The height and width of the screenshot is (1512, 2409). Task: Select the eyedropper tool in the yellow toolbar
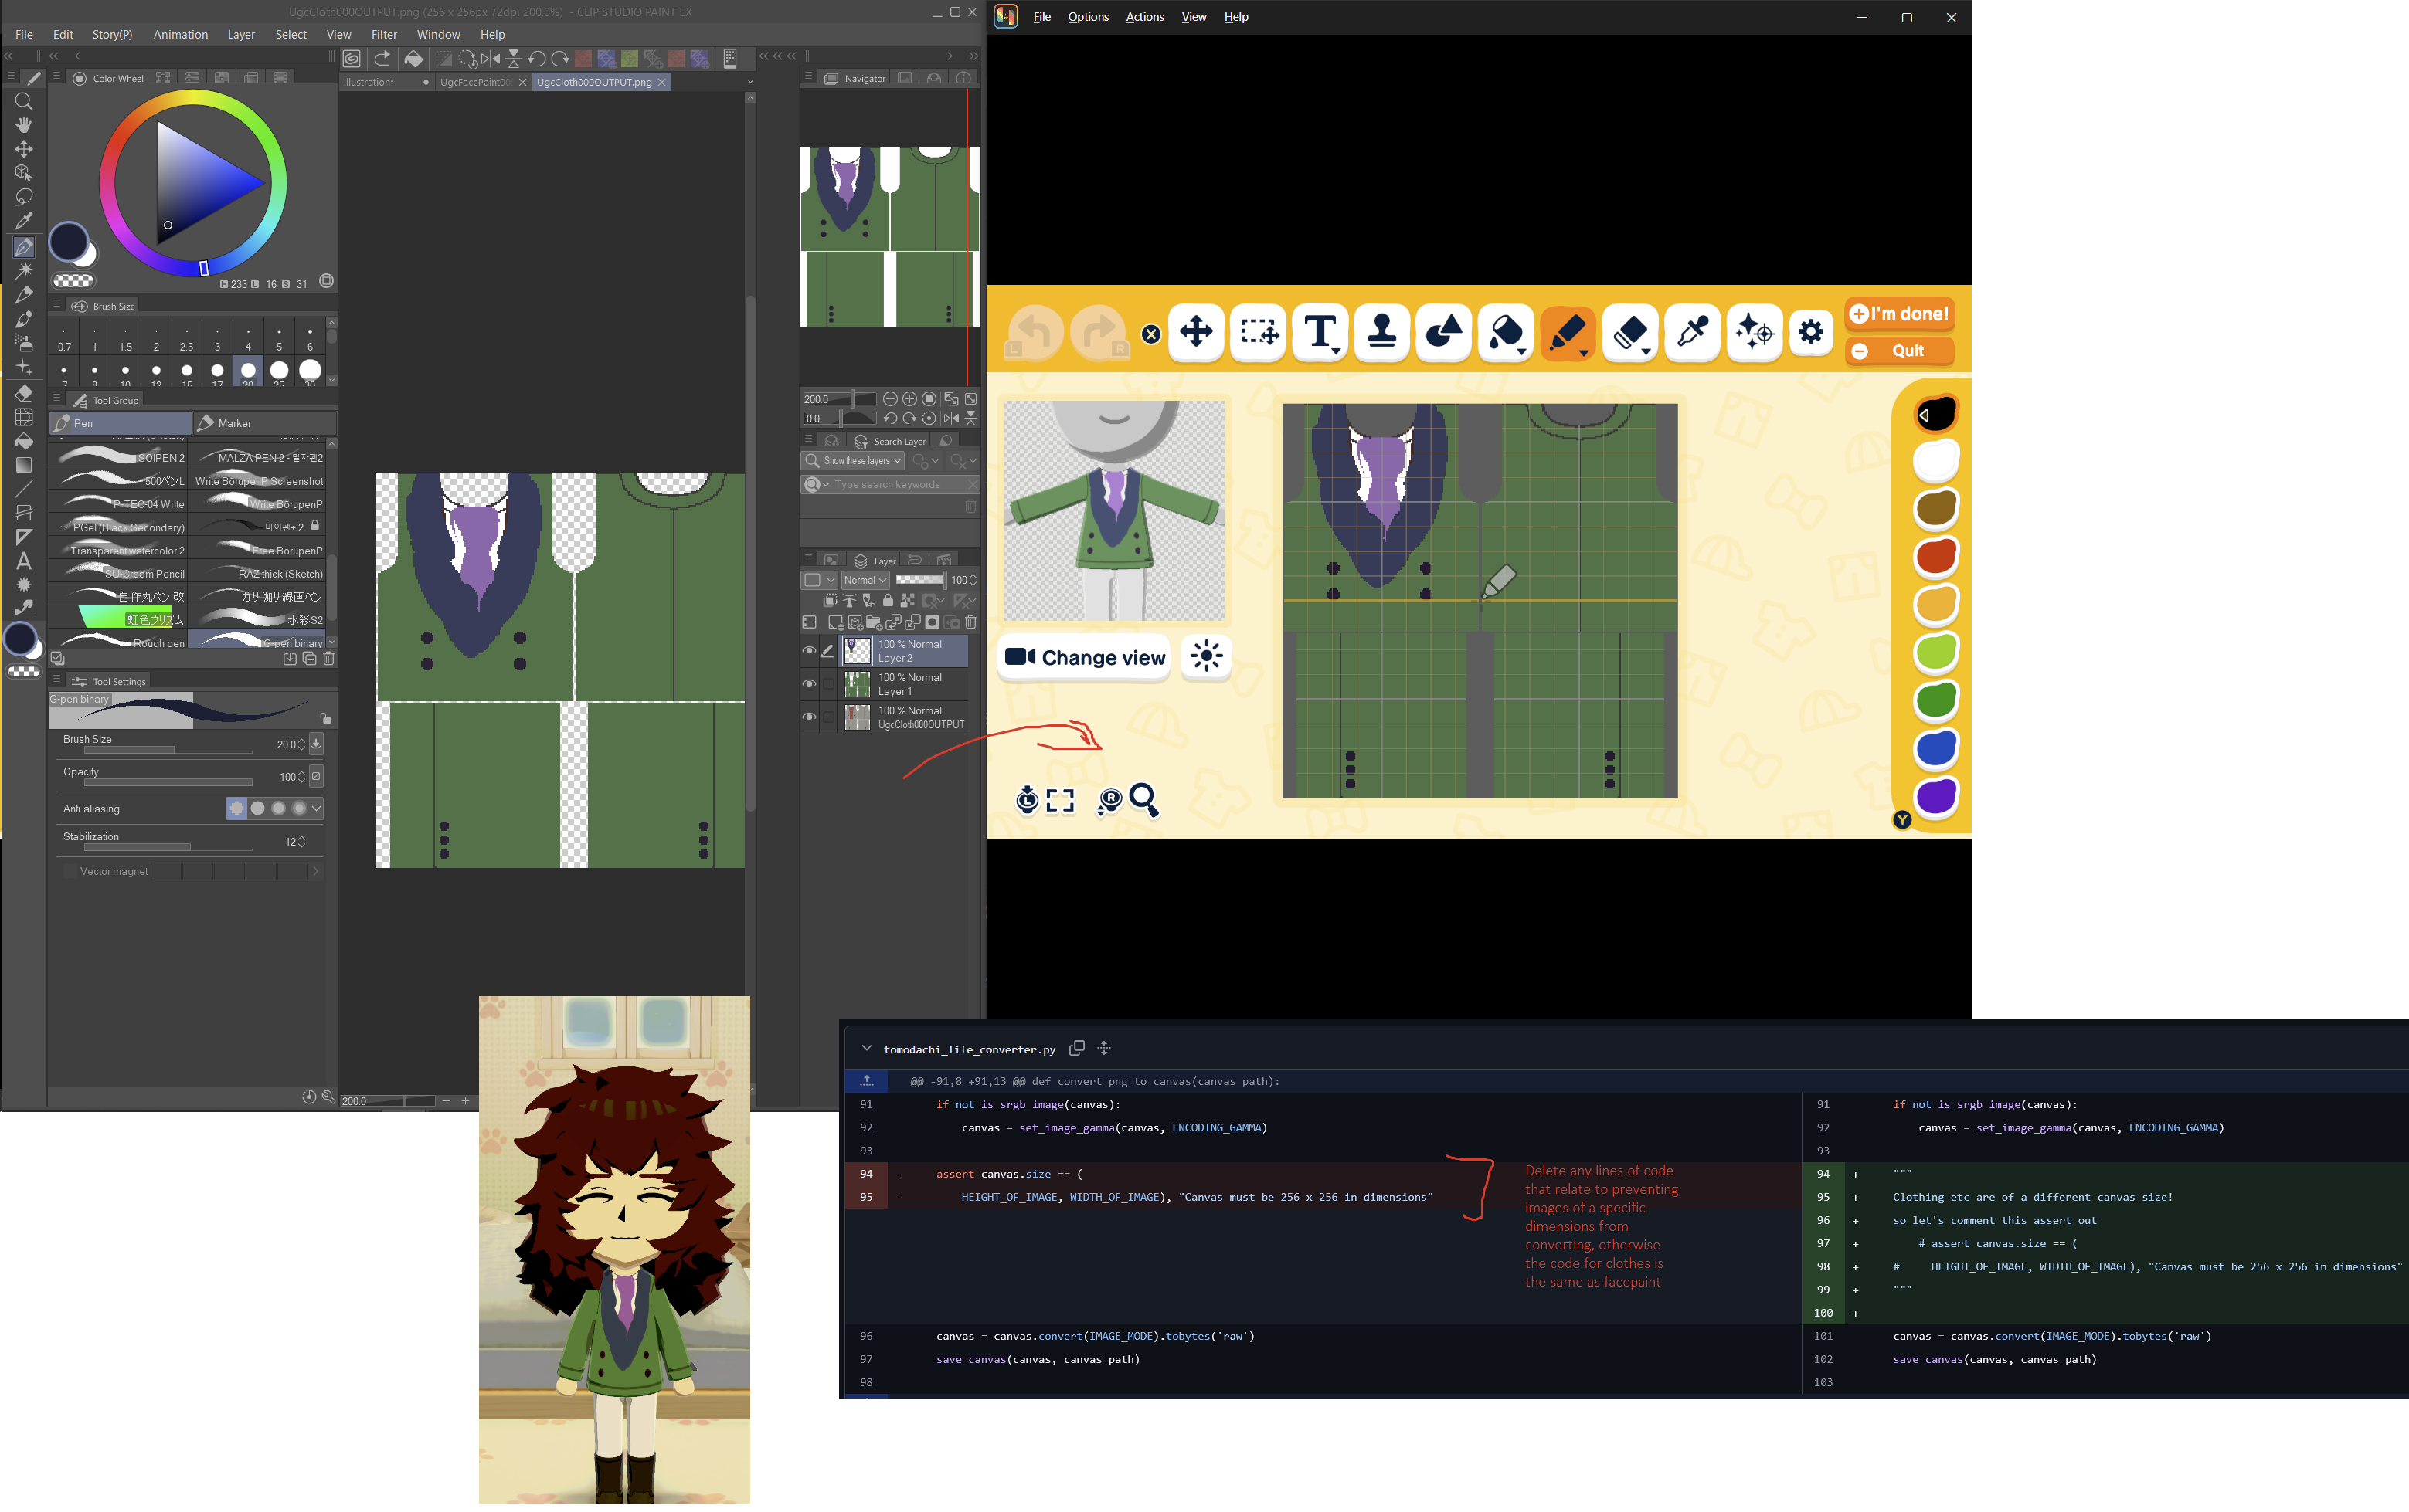tap(1692, 332)
